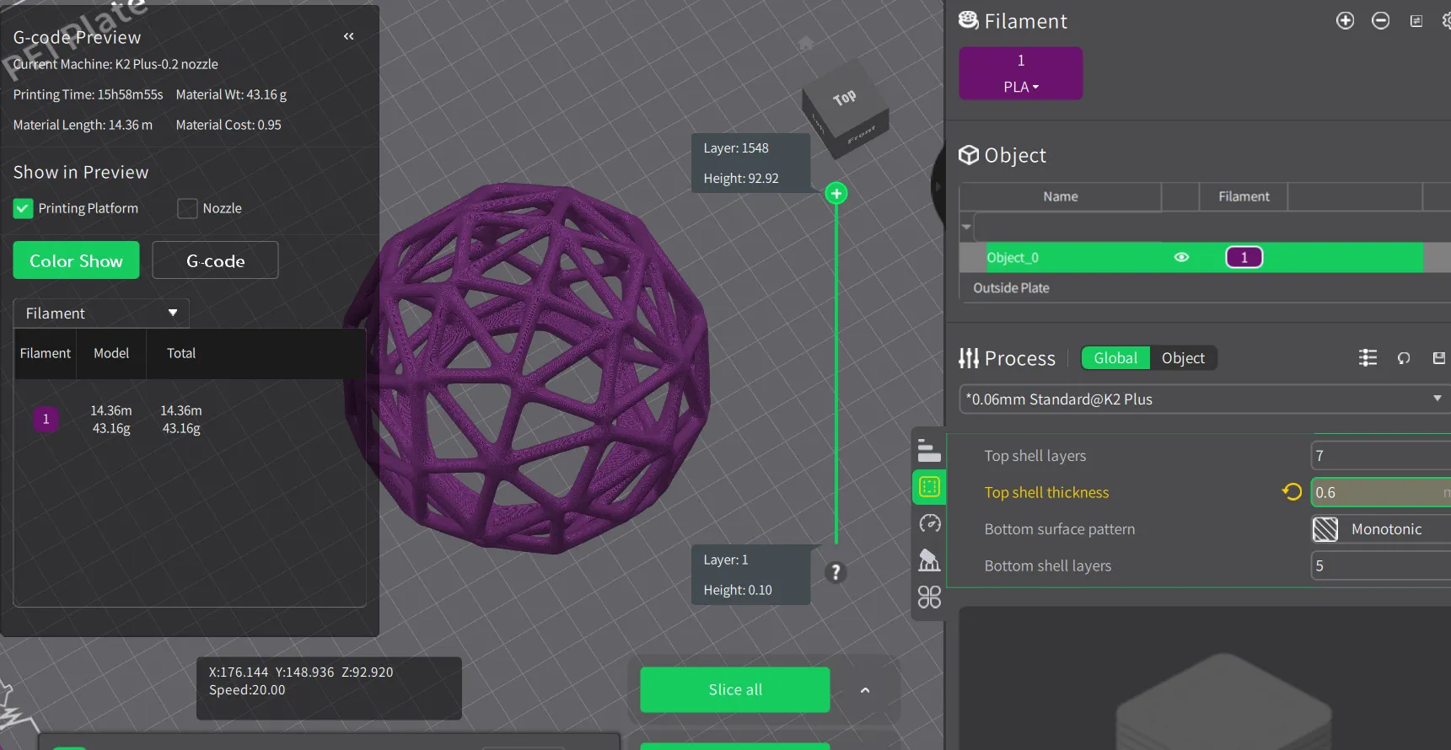Open process parameter compare list icon

[x=1368, y=358]
